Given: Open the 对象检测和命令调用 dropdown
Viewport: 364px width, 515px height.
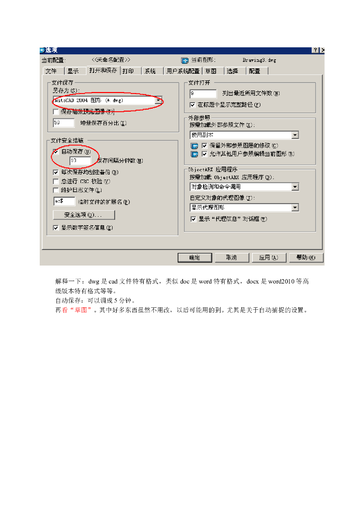Looking at the screenshot, I should tap(295, 187).
